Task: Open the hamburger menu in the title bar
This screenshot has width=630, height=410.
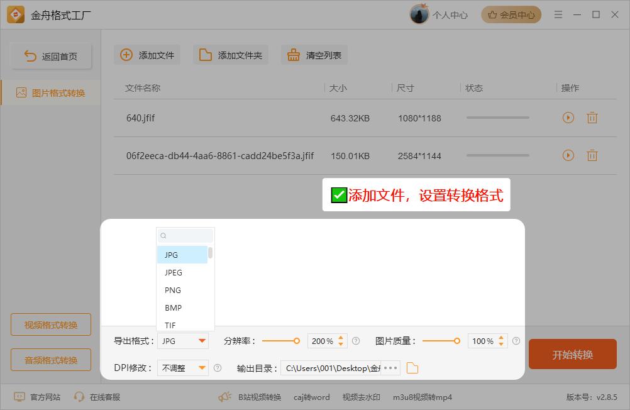Action: point(558,14)
